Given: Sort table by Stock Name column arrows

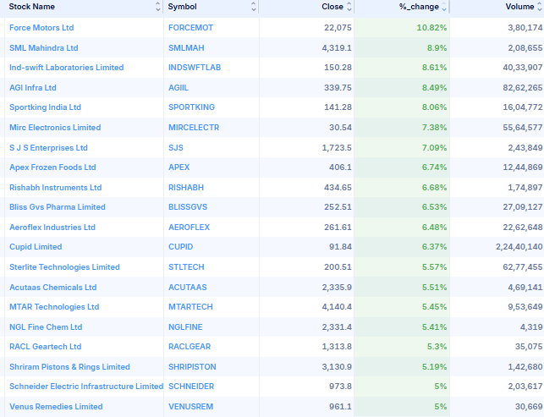Looking at the screenshot, I should [x=158, y=7].
